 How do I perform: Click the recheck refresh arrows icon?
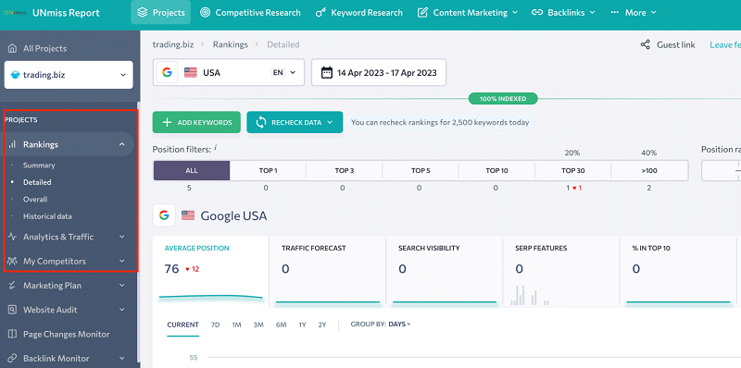[261, 122]
